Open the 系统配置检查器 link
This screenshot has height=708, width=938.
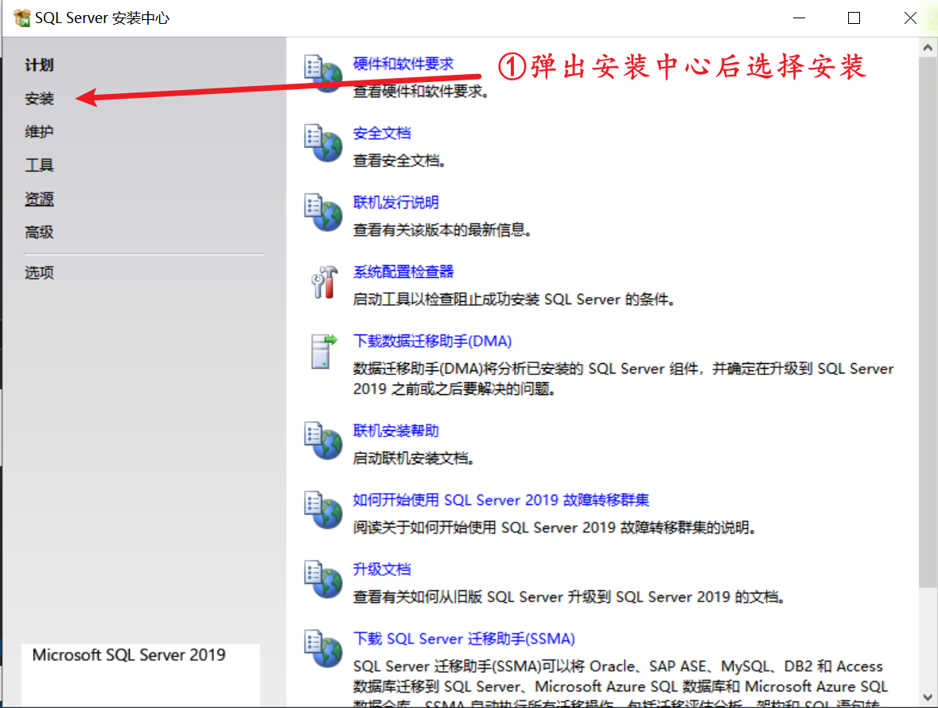coord(403,272)
